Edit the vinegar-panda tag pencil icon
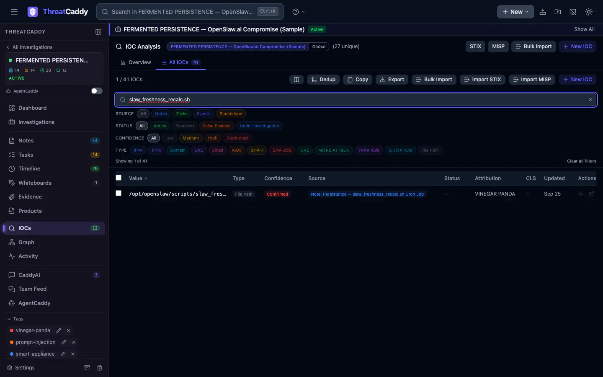Screen dimensions: 603x377 coord(59,331)
